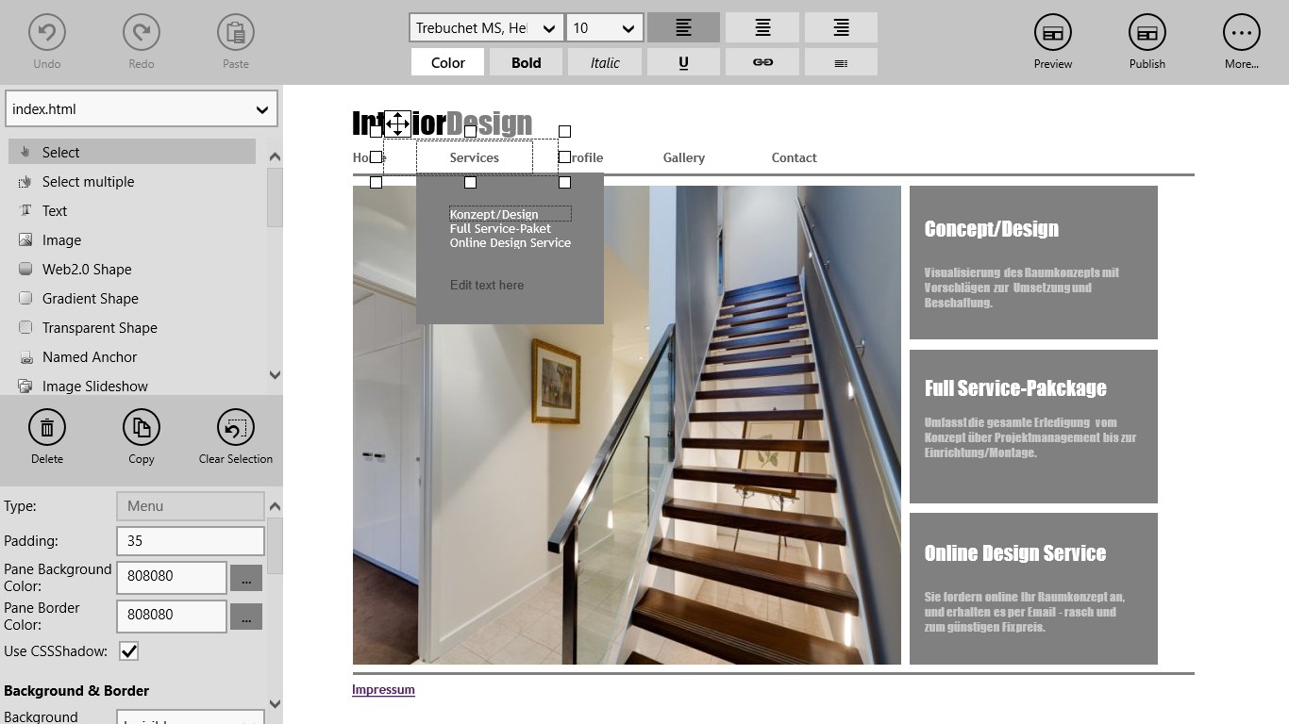Delete the selected object
Image resolution: width=1289 pixels, height=724 pixels.
click(47, 428)
